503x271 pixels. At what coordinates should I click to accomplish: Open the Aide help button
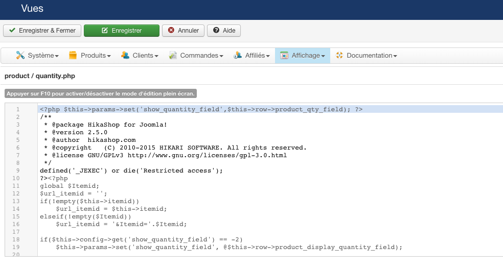(224, 31)
